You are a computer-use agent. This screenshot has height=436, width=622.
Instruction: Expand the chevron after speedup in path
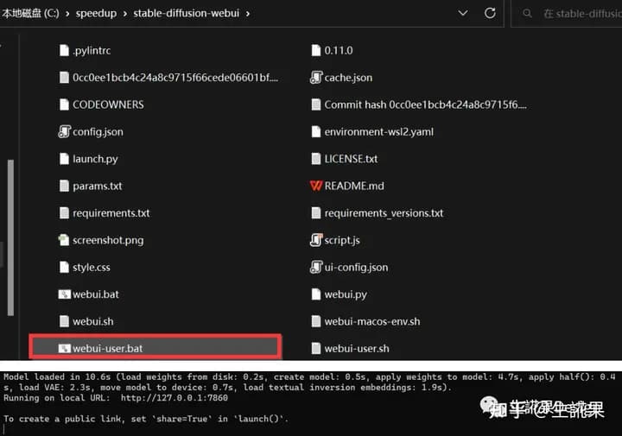point(125,14)
